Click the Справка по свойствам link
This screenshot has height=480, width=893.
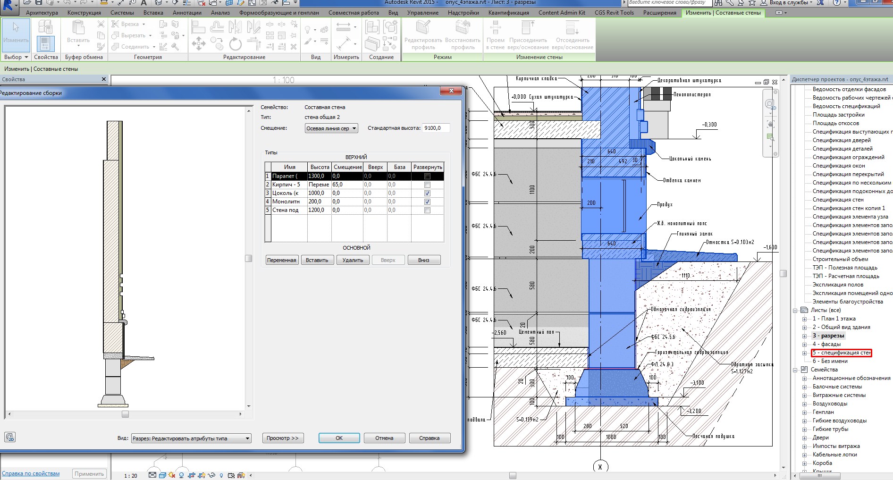(x=31, y=473)
